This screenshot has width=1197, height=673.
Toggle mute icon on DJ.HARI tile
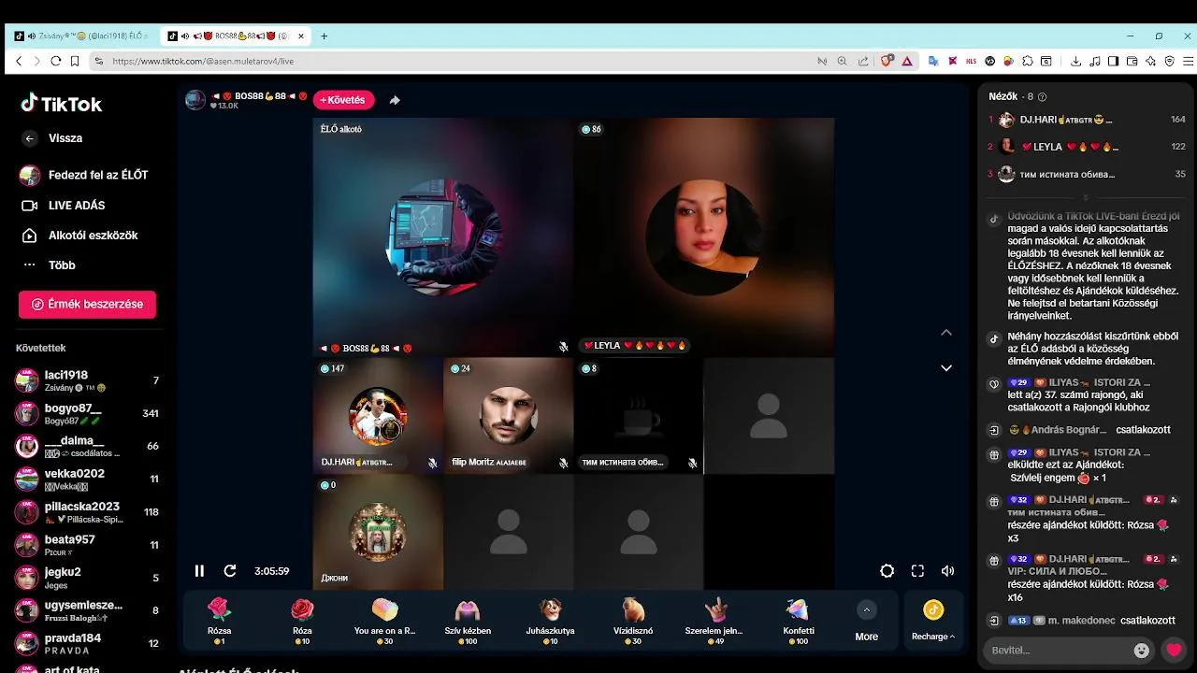point(432,463)
